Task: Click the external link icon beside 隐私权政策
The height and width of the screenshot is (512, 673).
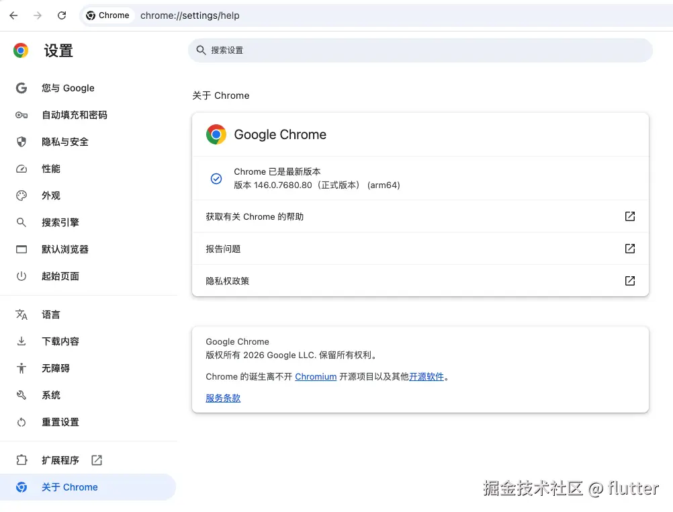Action: click(x=629, y=281)
